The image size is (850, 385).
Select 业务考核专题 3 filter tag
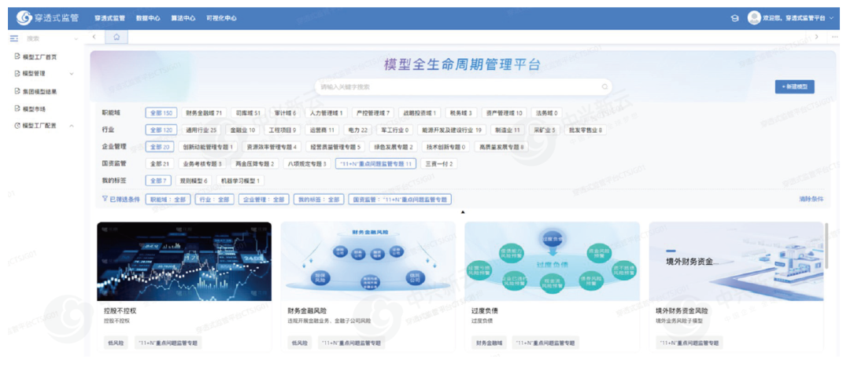click(x=201, y=163)
